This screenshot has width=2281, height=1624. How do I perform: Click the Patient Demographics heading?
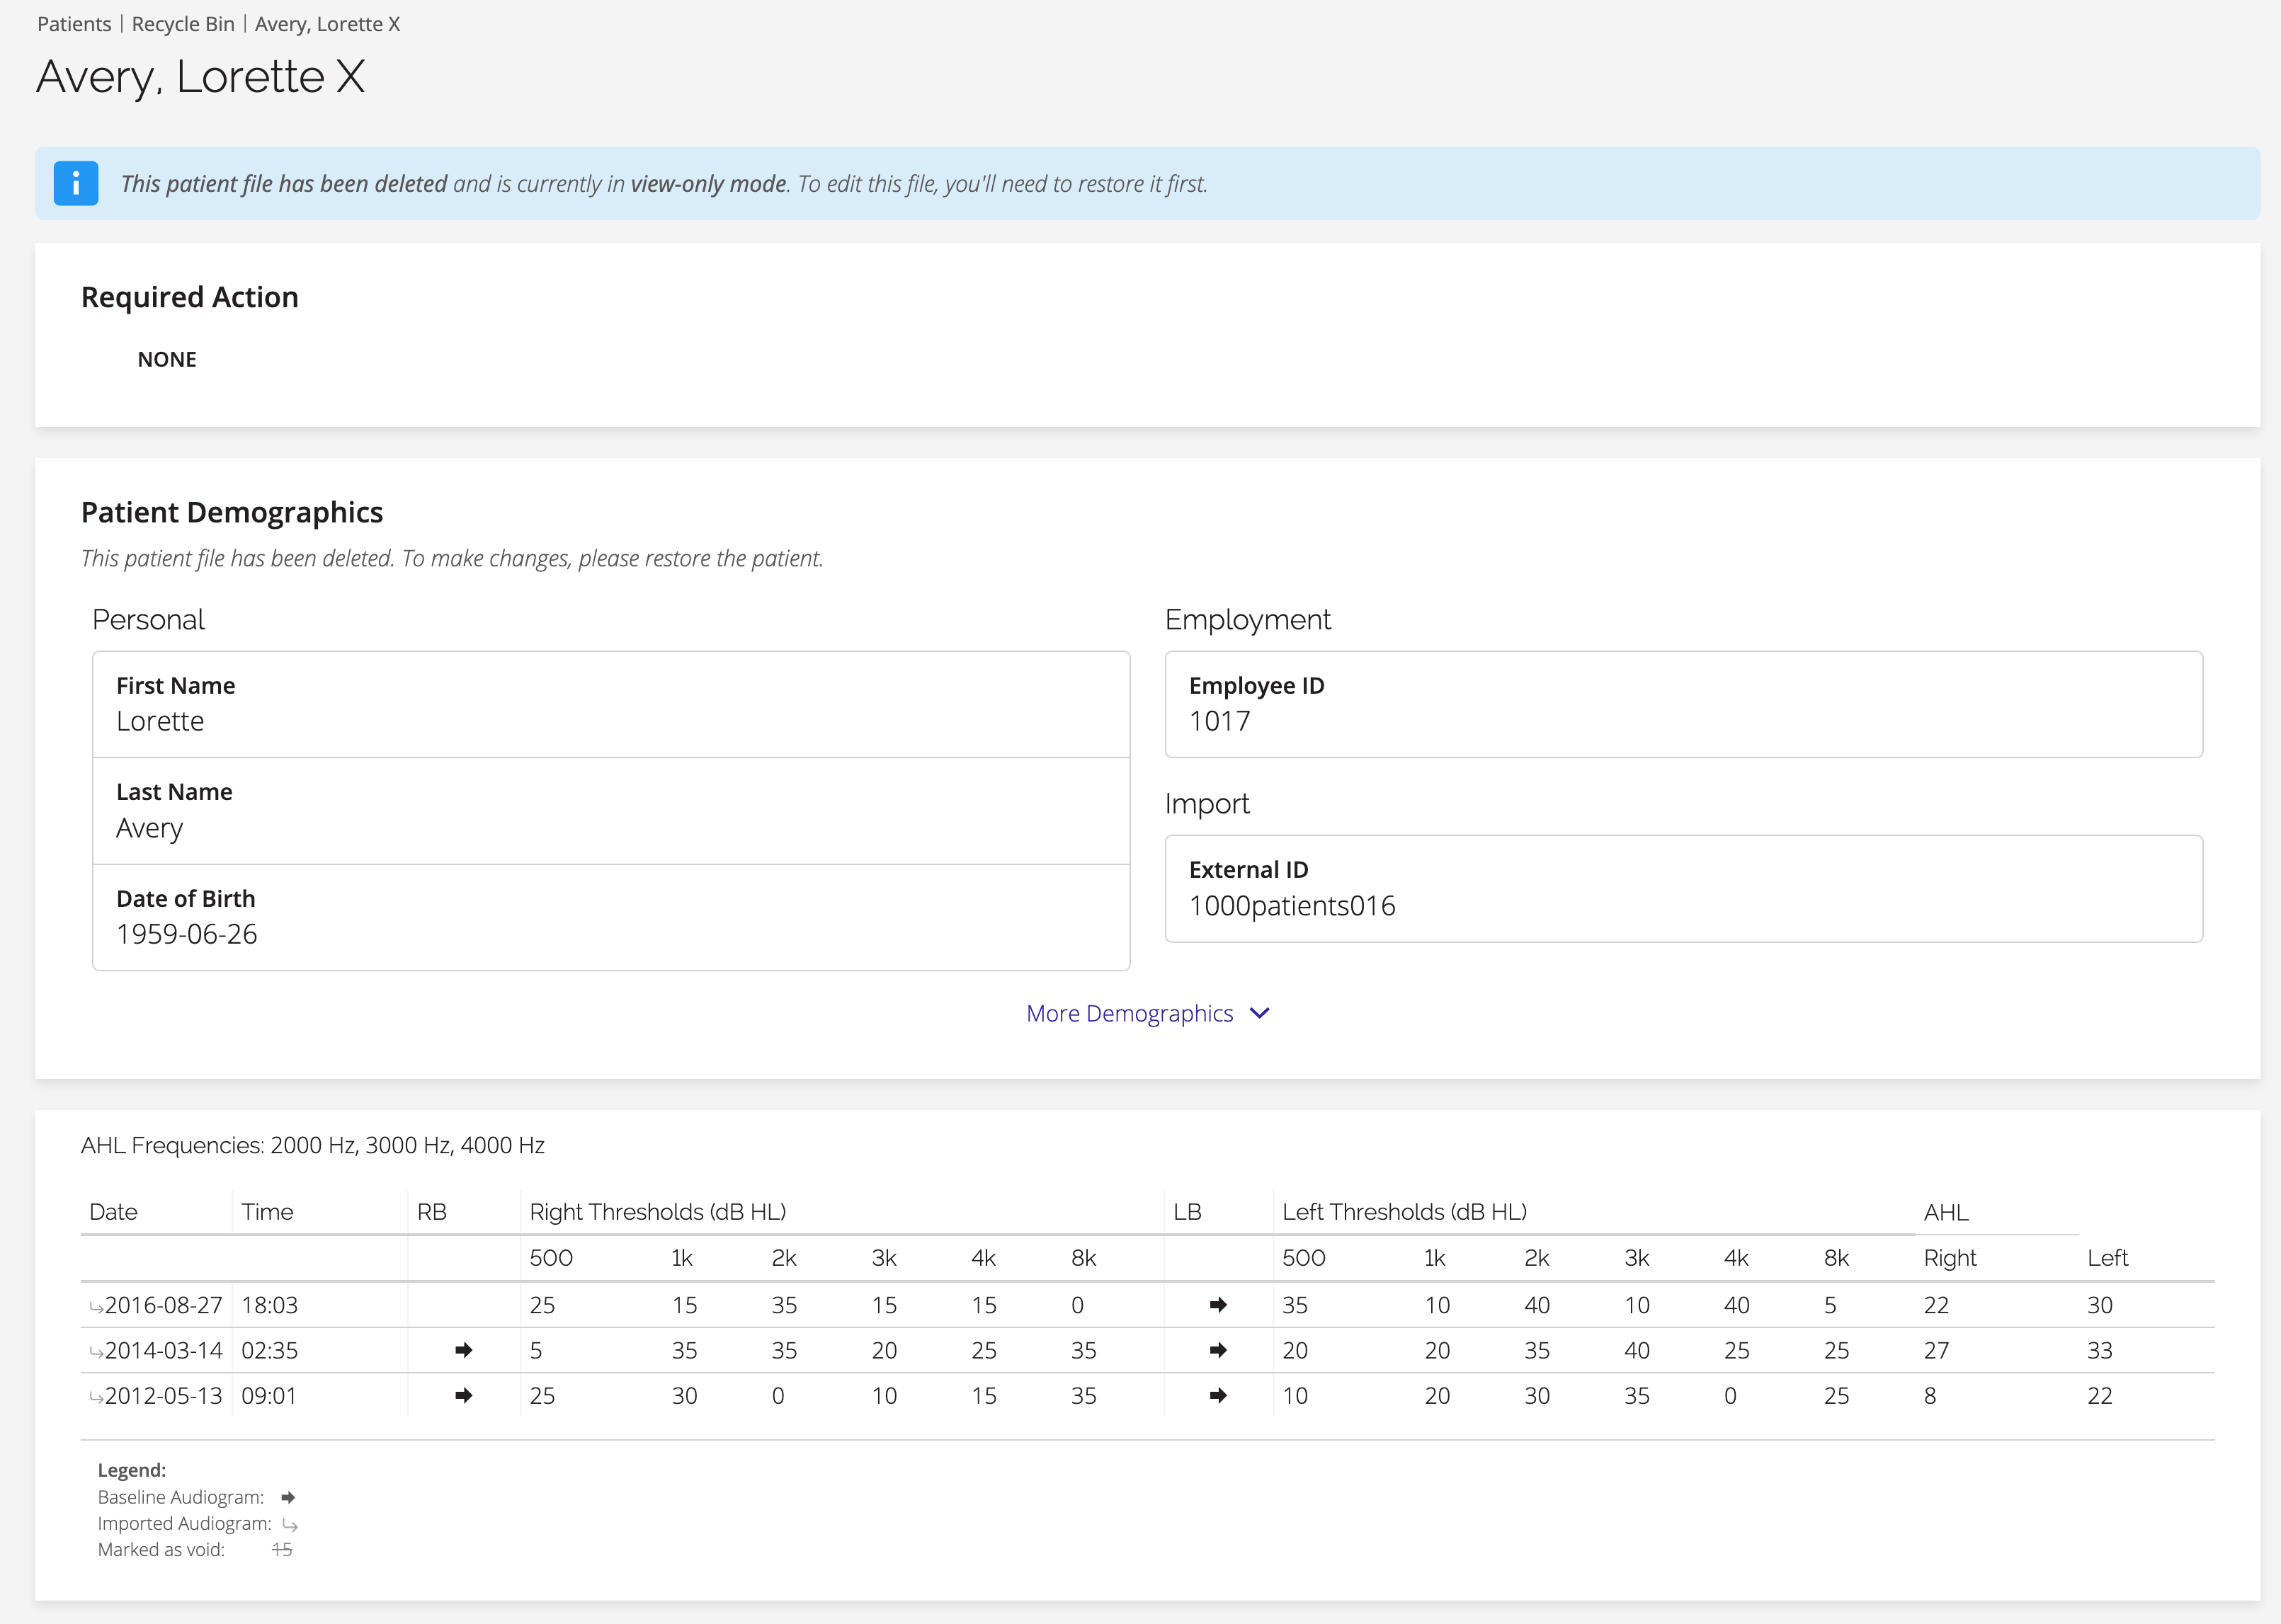click(x=232, y=512)
